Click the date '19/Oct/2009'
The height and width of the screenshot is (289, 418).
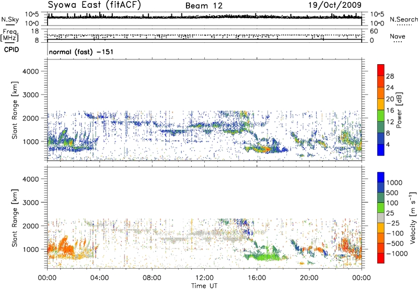[x=335, y=5]
